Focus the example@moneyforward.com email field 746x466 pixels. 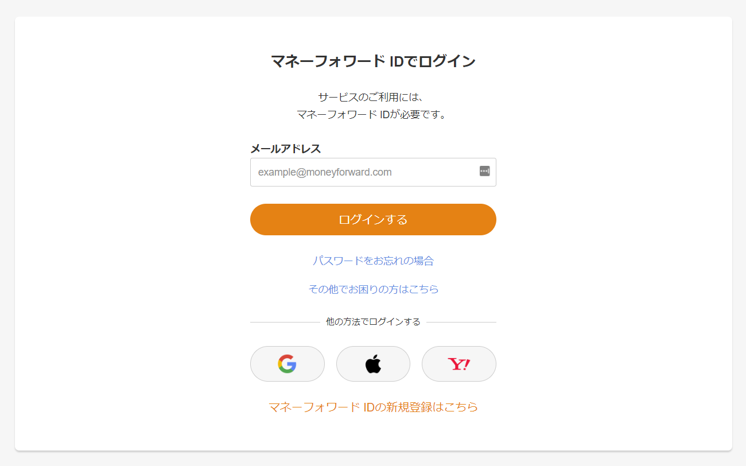pyautogui.click(x=373, y=172)
